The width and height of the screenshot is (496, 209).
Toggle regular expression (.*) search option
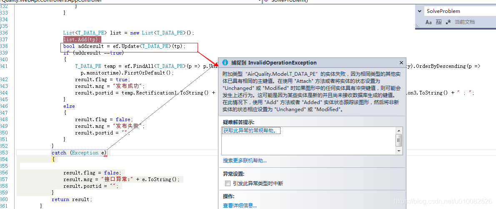tap(448, 22)
